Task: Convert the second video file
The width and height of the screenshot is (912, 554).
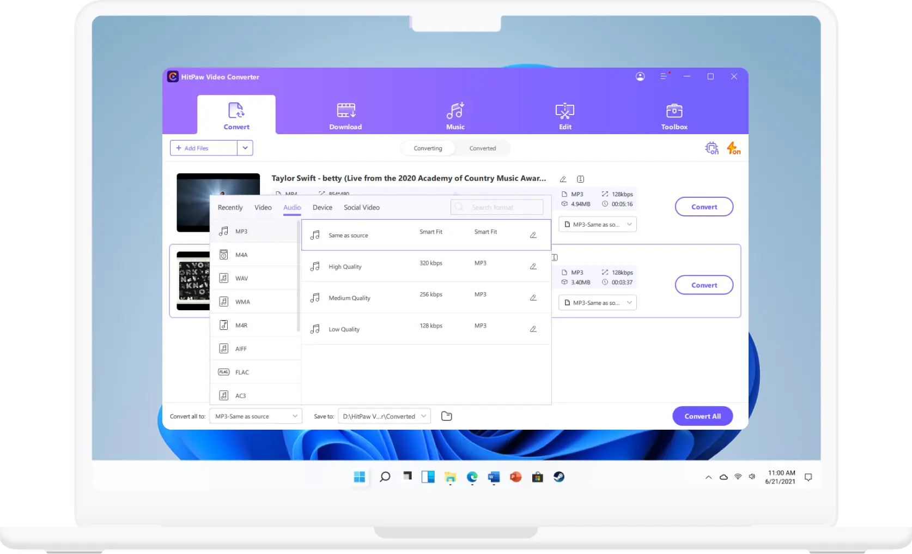Action: 704,285
